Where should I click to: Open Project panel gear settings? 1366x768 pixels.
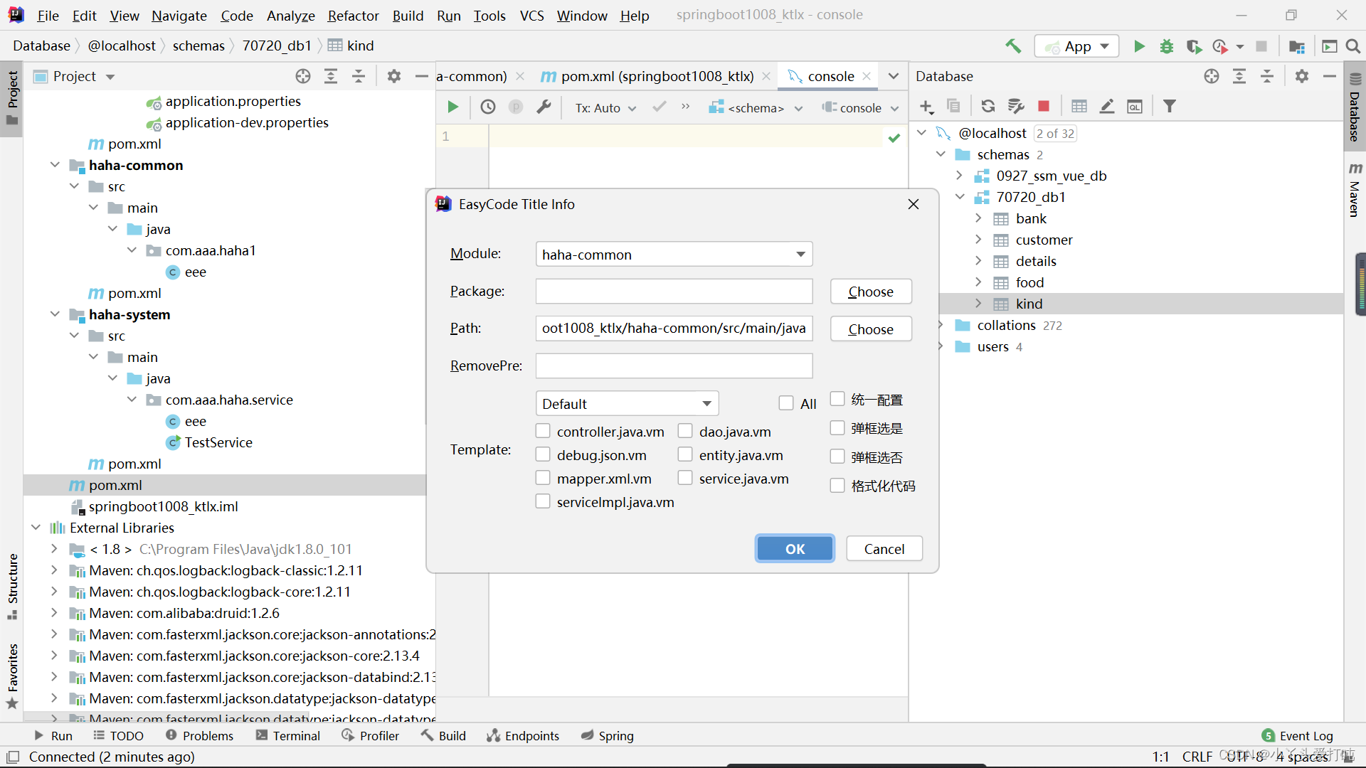(x=394, y=76)
